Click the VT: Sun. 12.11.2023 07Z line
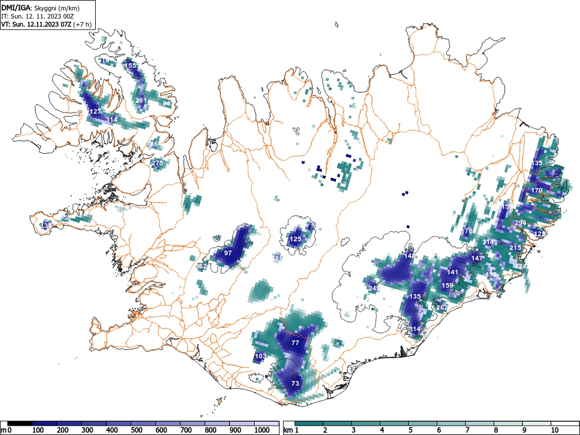 [46, 24]
